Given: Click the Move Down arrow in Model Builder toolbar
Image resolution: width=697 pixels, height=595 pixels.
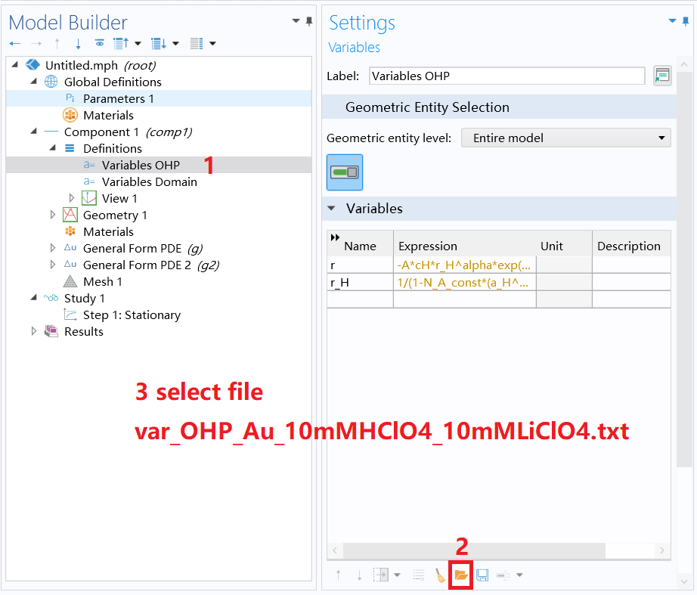Looking at the screenshot, I should [78, 43].
